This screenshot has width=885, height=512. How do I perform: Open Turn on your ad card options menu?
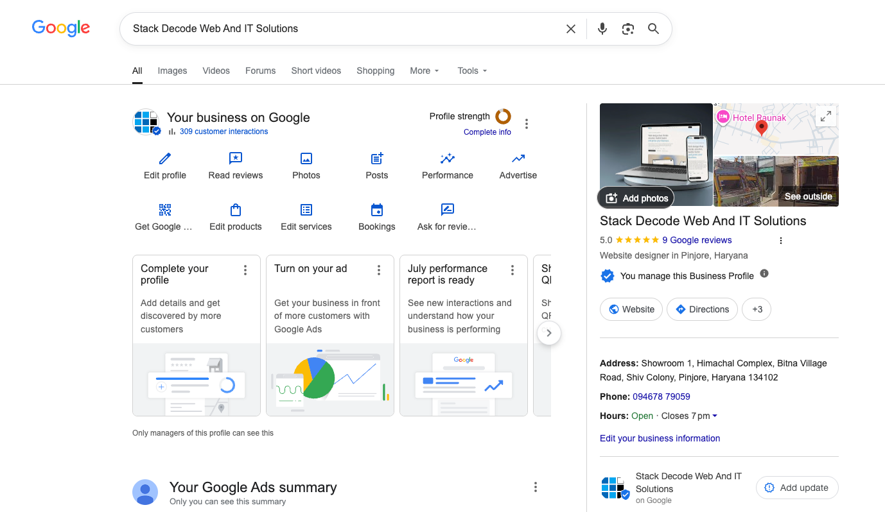click(379, 270)
